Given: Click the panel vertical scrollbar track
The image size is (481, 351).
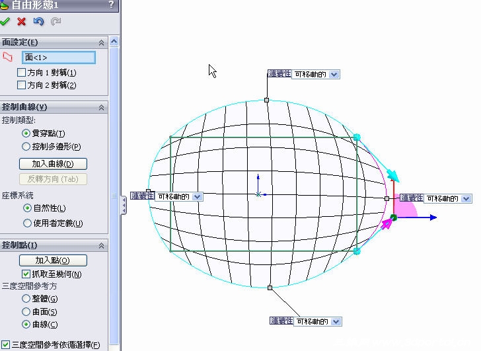Looking at the screenshot, I should coord(114,196).
